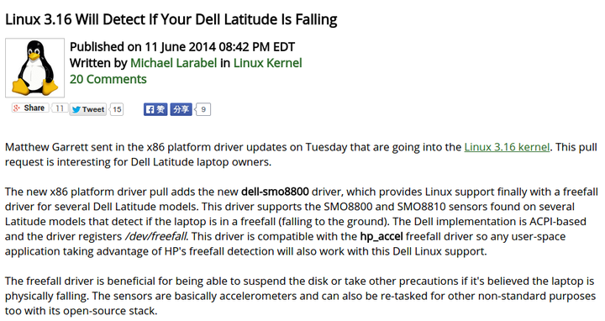Click the bold dell-smo8800 driver name

pyautogui.click(x=275, y=192)
